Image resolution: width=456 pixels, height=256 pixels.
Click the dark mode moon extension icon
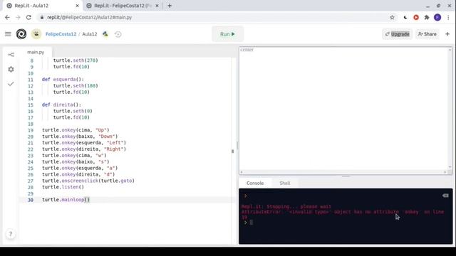tap(405, 17)
